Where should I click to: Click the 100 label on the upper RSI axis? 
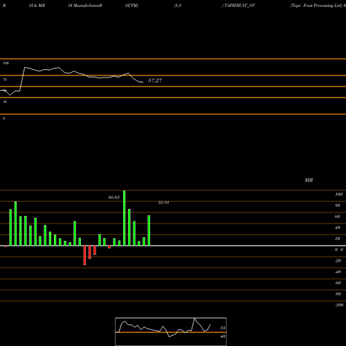click(6, 63)
